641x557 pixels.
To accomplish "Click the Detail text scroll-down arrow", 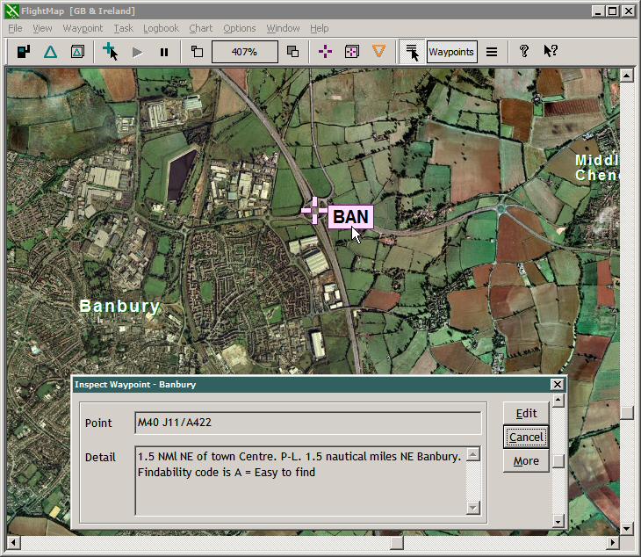I will click(474, 507).
